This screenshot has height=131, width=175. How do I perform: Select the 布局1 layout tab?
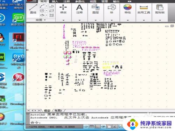click(58, 110)
